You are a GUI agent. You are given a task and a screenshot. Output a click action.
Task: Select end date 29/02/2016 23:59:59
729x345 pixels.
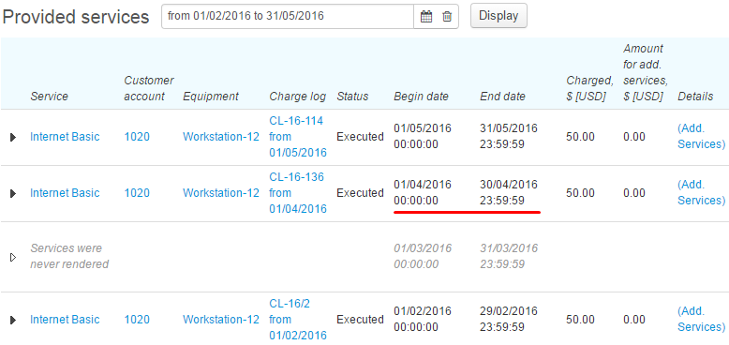click(509, 319)
